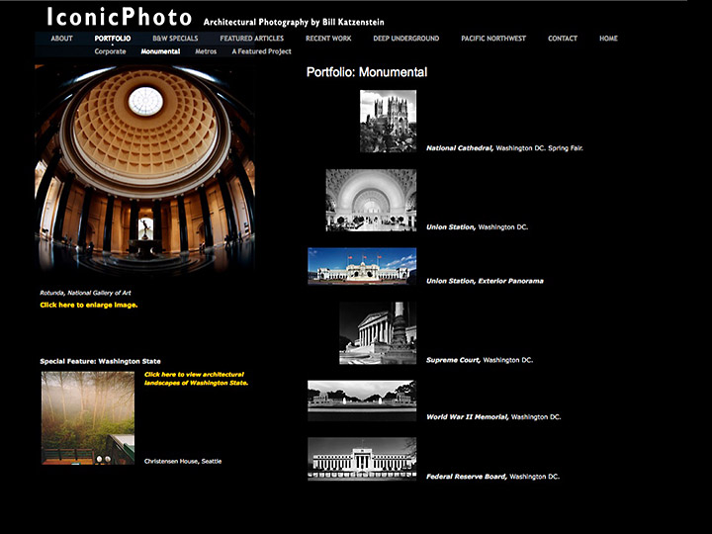
Task: View the Union Station interior thumbnail
Action: pyautogui.click(x=371, y=200)
